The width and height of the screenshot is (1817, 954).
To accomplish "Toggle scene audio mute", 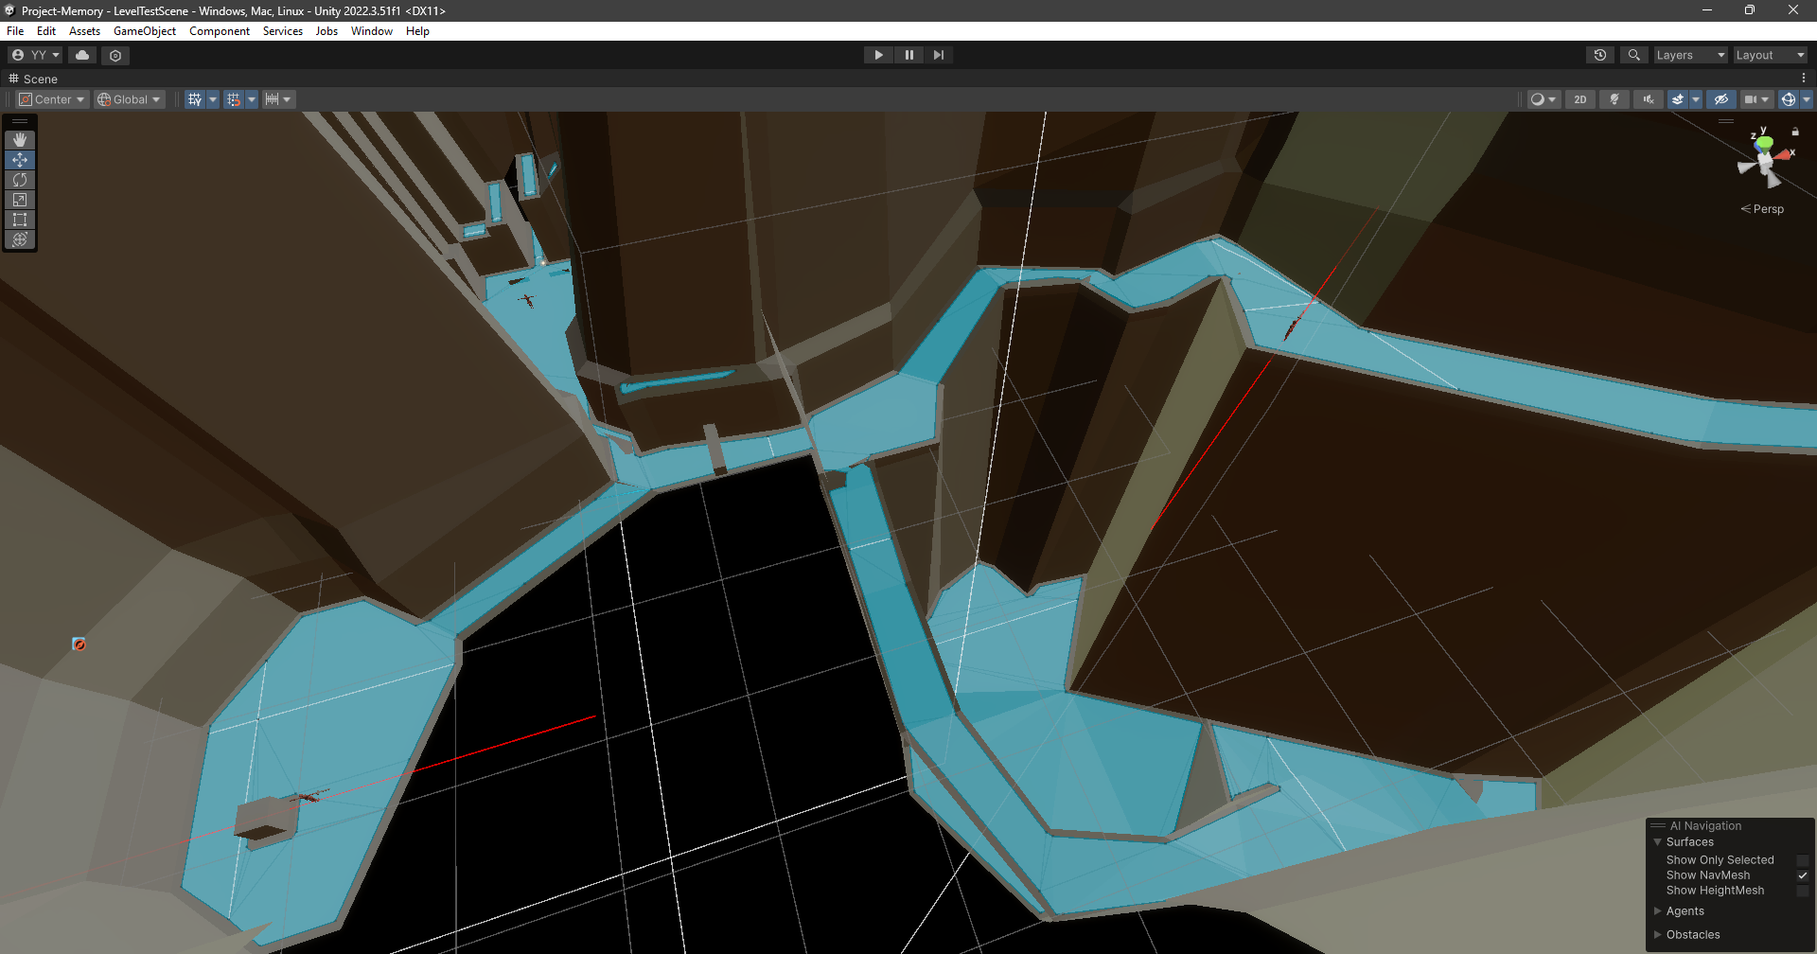I will (x=1649, y=99).
